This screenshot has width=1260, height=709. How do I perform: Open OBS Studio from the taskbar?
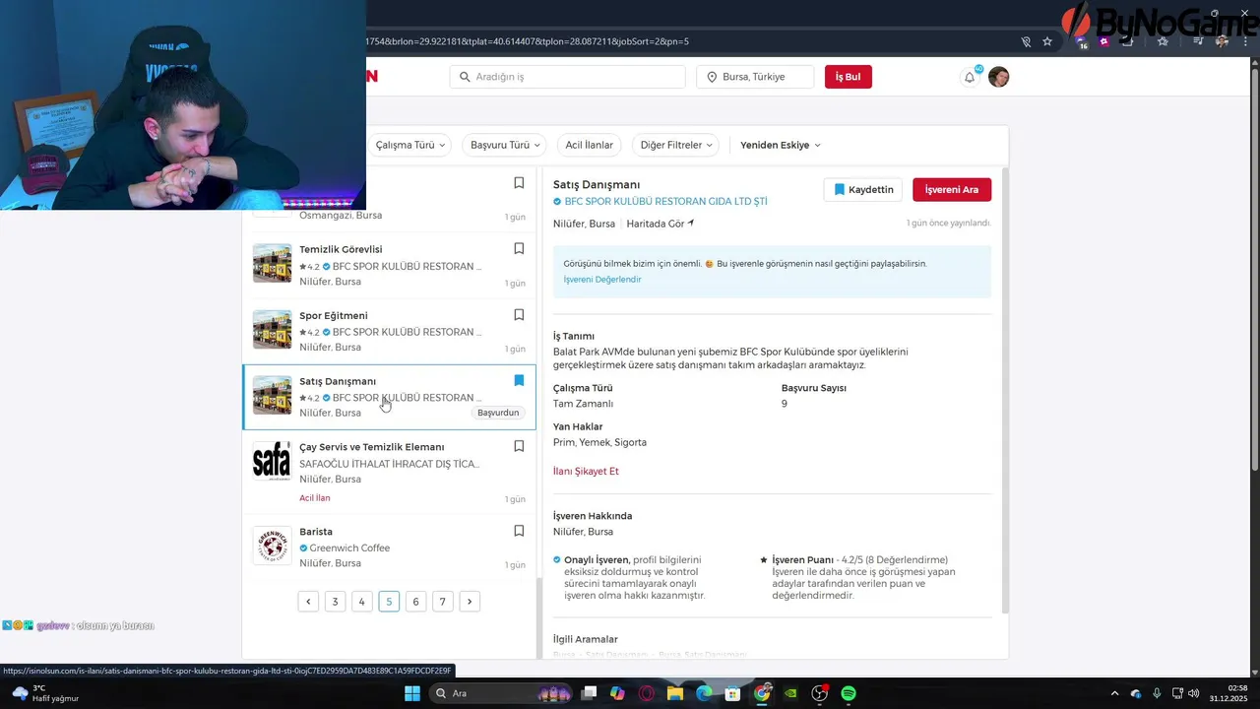(820, 693)
